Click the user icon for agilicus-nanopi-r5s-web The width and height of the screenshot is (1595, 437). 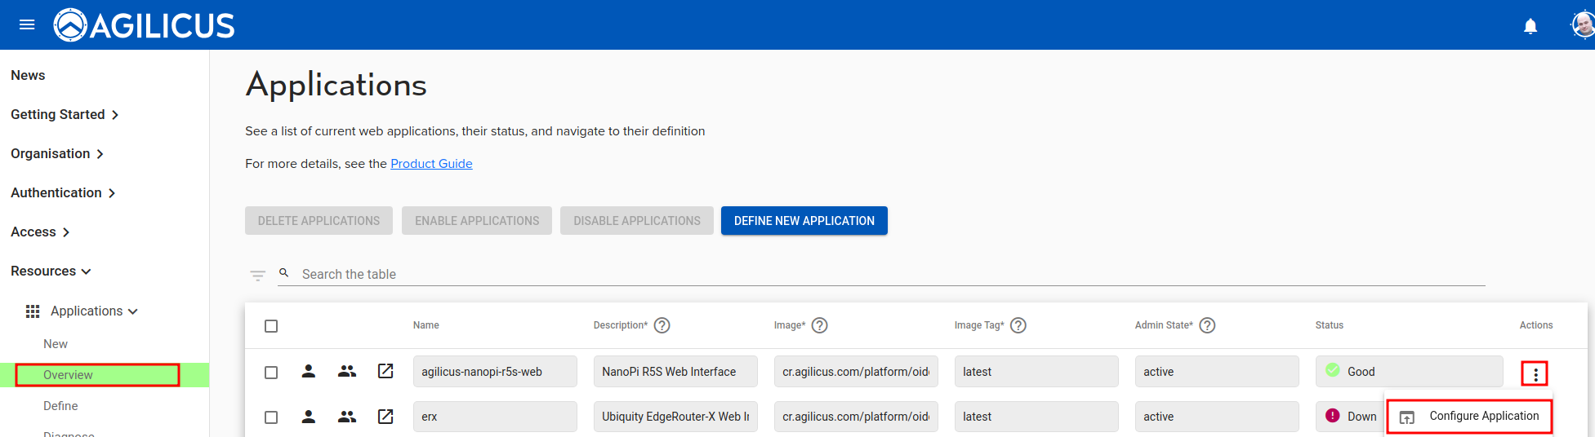(x=308, y=372)
